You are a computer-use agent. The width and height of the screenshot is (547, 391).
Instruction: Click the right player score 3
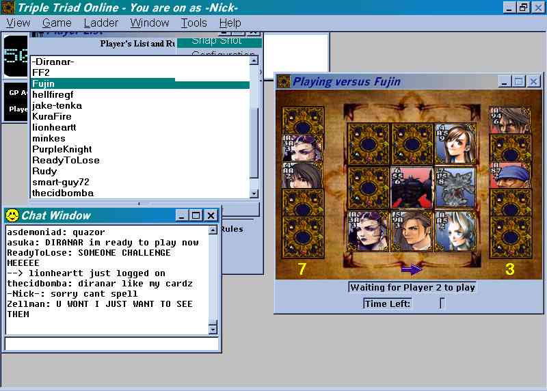point(510,269)
